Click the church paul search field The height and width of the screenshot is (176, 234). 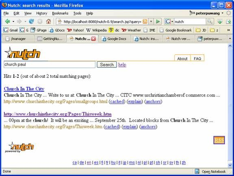[x=50, y=64]
